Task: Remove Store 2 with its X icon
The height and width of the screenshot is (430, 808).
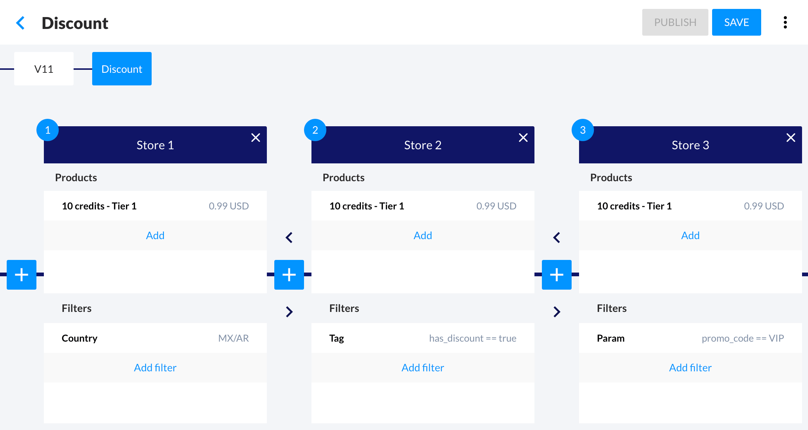Action: [523, 138]
